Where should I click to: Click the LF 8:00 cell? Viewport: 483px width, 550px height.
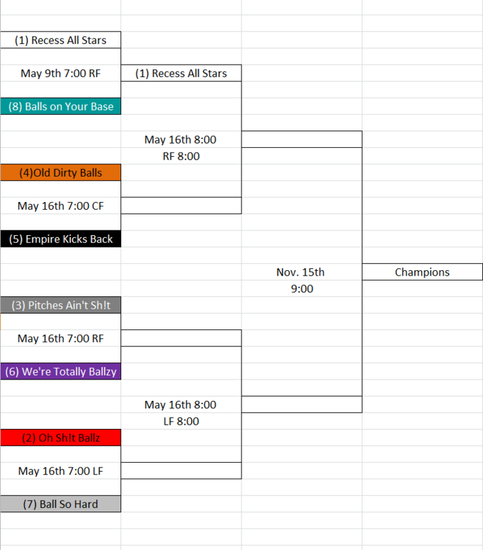click(x=181, y=421)
